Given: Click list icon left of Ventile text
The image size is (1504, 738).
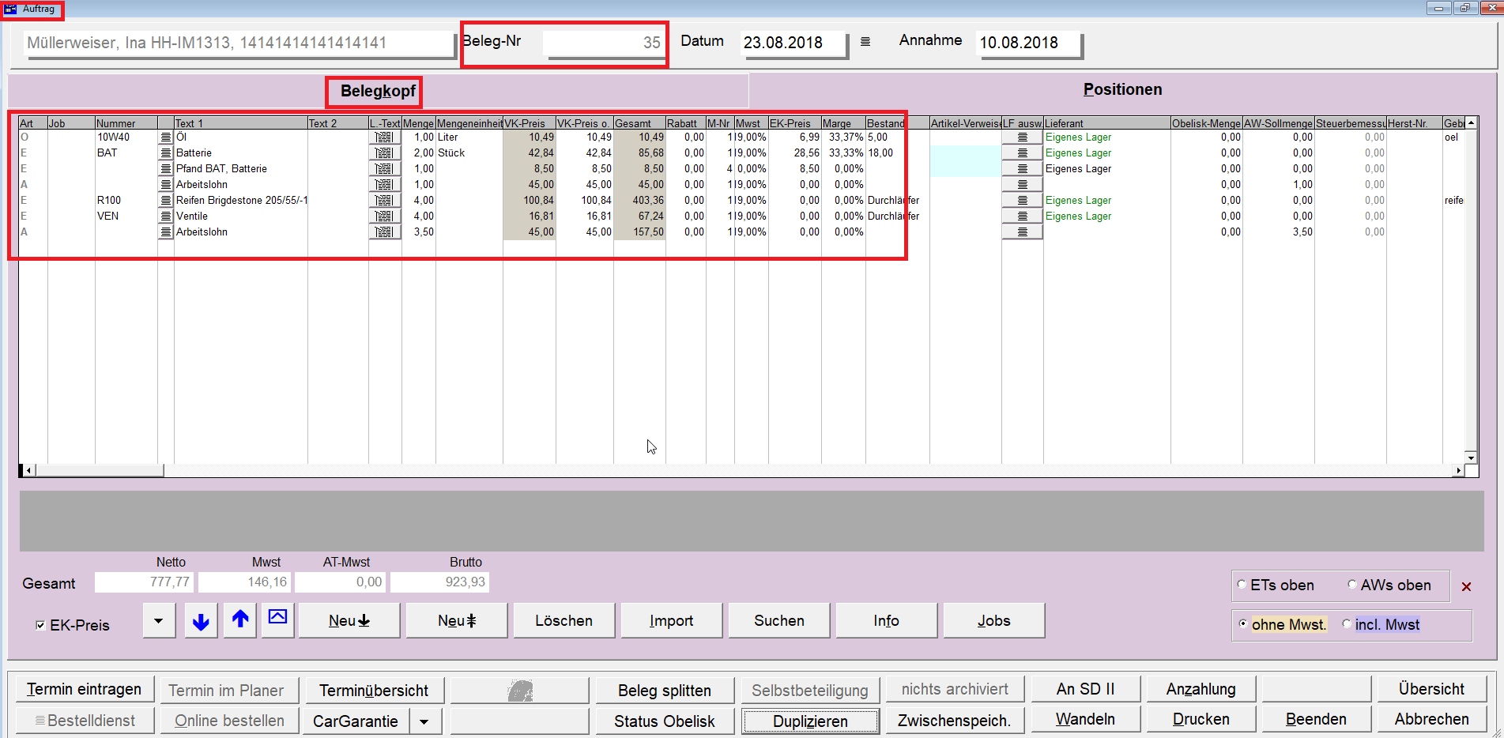Looking at the screenshot, I should pyautogui.click(x=166, y=217).
